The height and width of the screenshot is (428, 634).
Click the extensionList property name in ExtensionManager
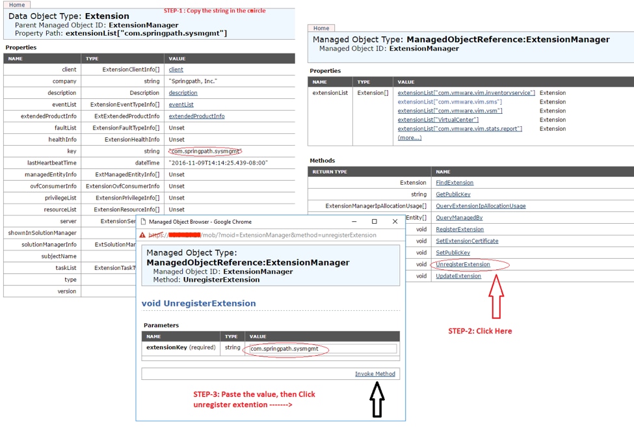pos(330,92)
